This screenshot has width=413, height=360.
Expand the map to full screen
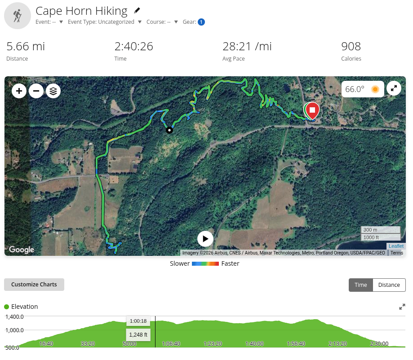pyautogui.click(x=394, y=88)
